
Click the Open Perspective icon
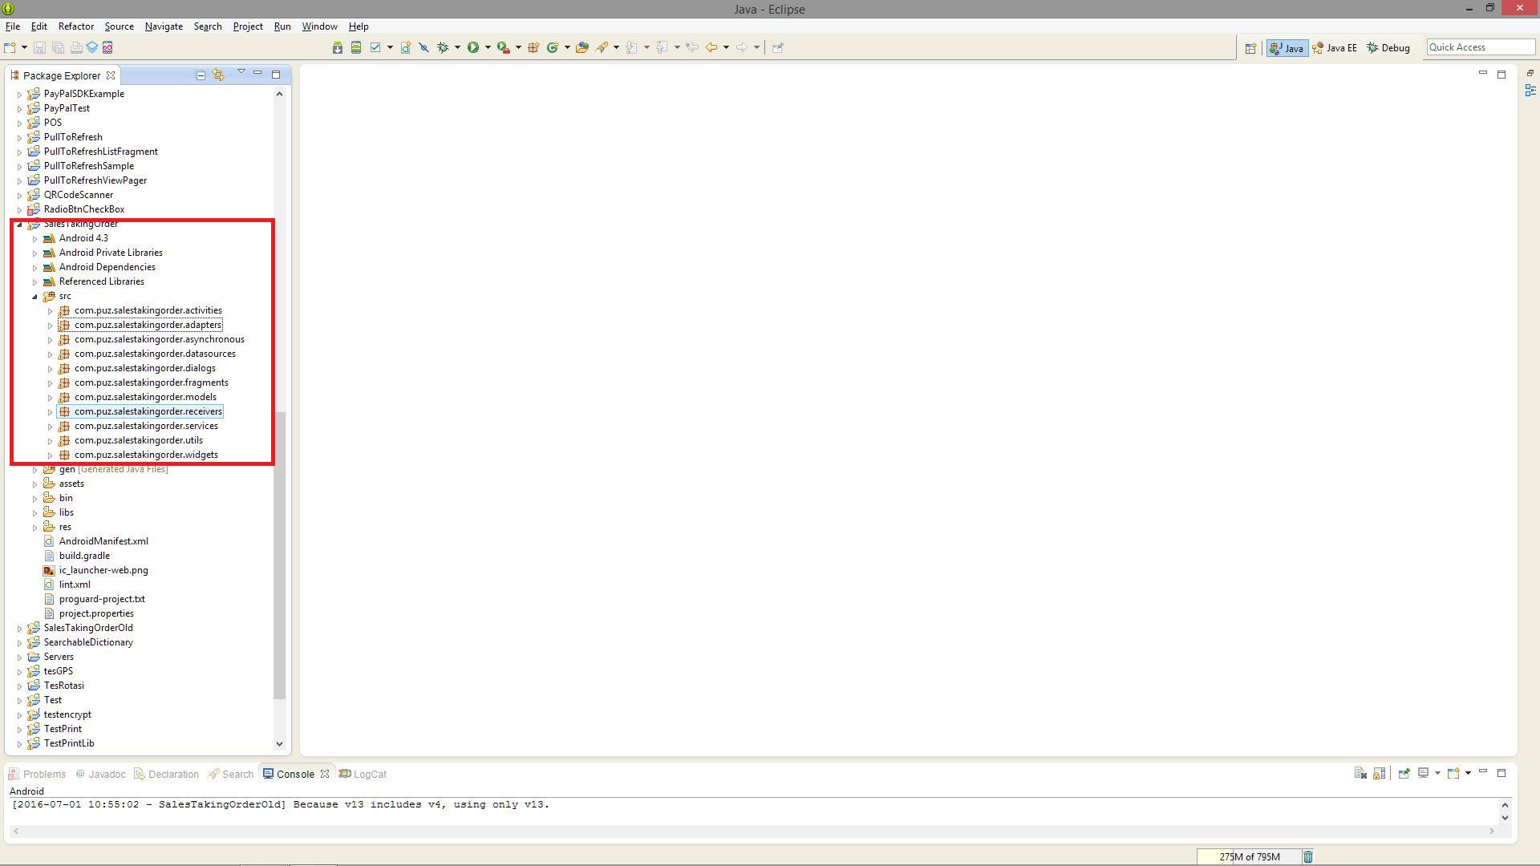click(1250, 49)
